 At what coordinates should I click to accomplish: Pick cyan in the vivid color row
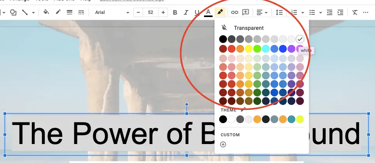click(x=266, y=49)
